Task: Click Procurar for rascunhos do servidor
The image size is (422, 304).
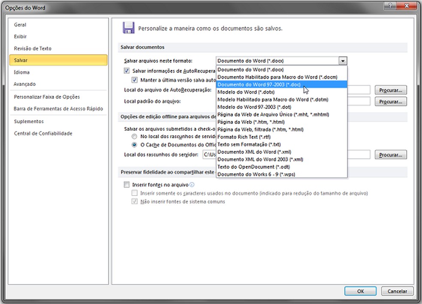Action: click(391, 155)
